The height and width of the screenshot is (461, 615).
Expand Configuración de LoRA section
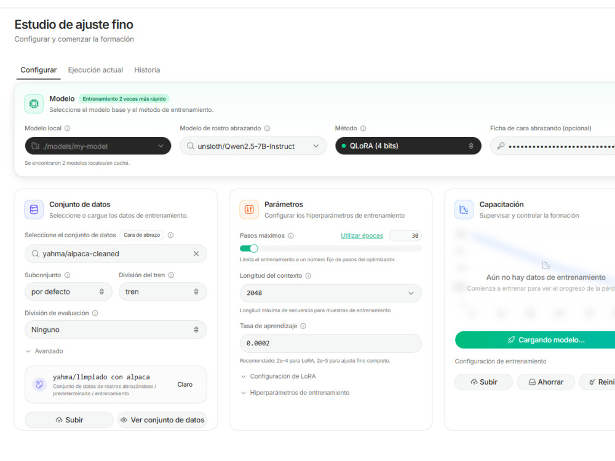point(278,376)
